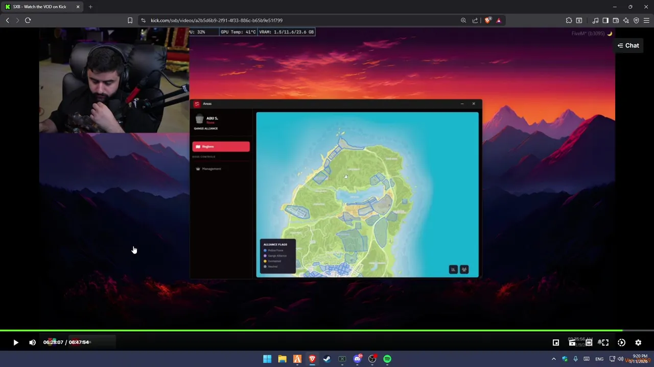Click the kick.com URL address field
The width and height of the screenshot is (654, 367).
(217, 20)
